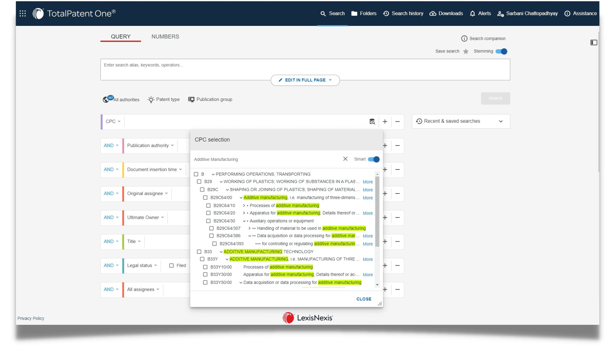The height and width of the screenshot is (346, 615).
Task: Change the AND operator on the Title row
Action: 111,242
